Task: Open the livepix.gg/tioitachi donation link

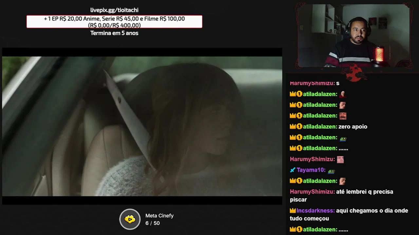Action: (x=114, y=10)
